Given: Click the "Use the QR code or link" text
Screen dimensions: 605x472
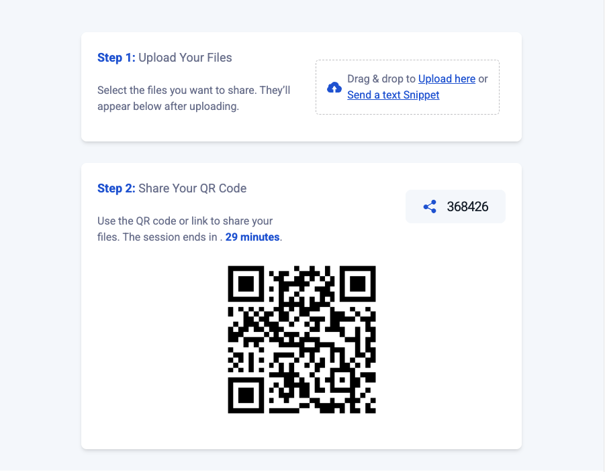Looking at the screenshot, I should pos(185,221).
